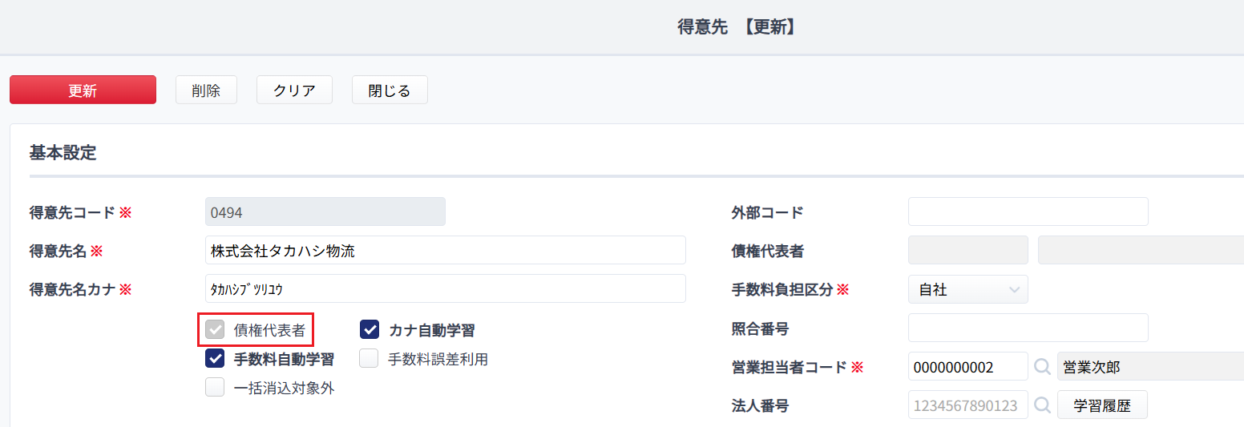Click the magnifier beside 営業担当者コード
1244x427 pixels.
tap(1042, 367)
